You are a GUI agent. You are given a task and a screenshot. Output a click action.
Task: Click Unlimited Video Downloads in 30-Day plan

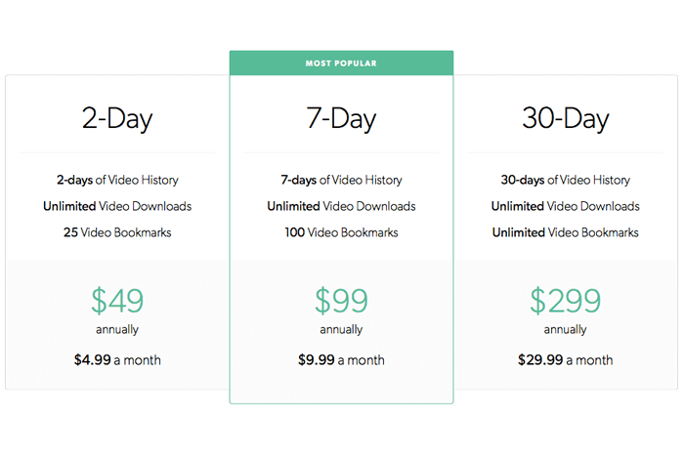(x=566, y=206)
